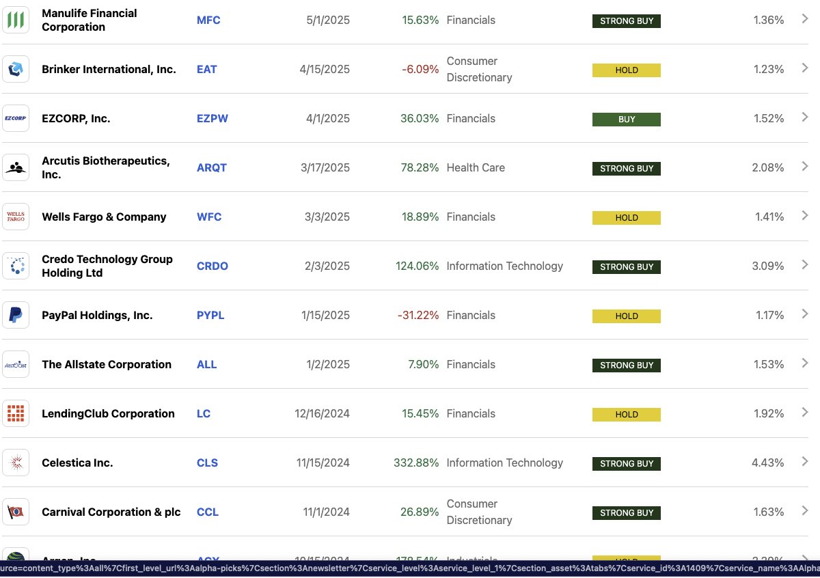Click Celestica's STRONG BUY rating badge
The height and width of the screenshot is (578, 820).
(x=627, y=464)
